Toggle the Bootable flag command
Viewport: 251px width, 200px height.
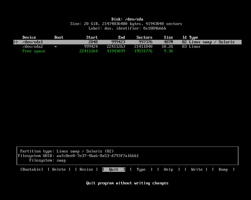coord(31,169)
